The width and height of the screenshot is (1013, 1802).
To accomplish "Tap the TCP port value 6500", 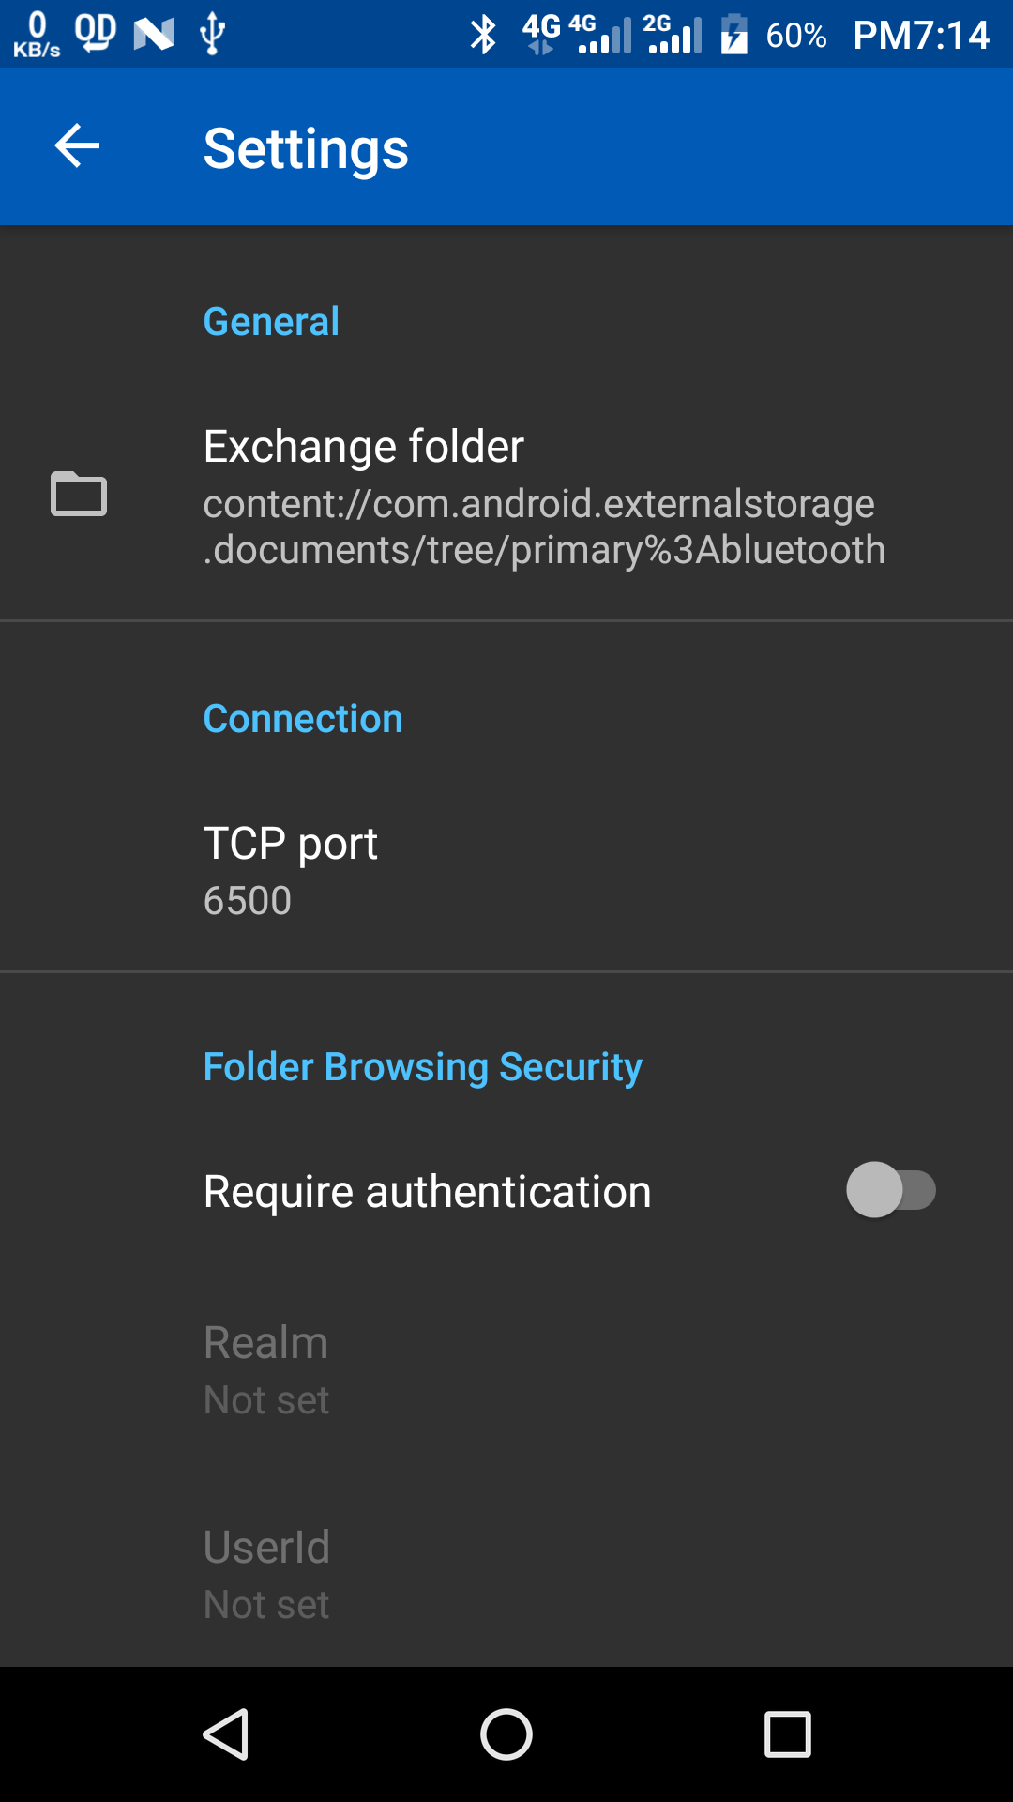I will pyautogui.click(x=248, y=901).
